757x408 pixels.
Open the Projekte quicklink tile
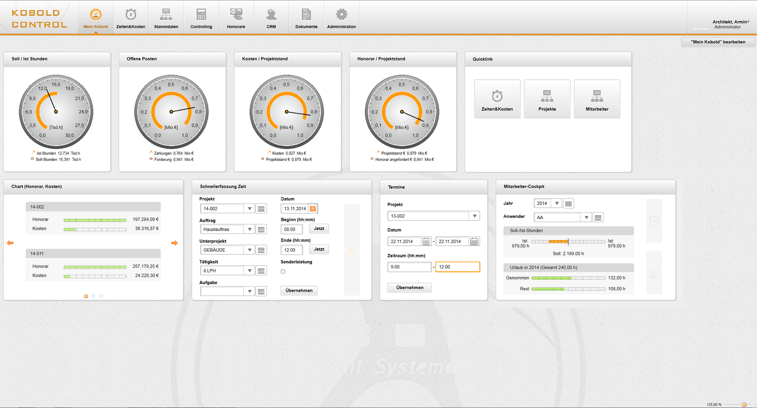(547, 99)
